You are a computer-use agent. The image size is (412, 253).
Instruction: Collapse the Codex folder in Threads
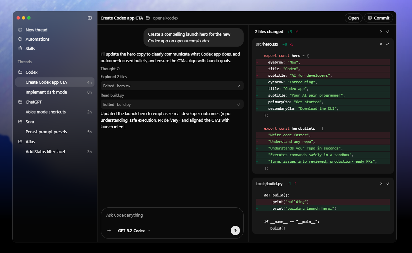pyautogui.click(x=31, y=72)
